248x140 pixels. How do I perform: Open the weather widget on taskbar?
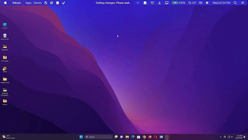click(x=9, y=137)
